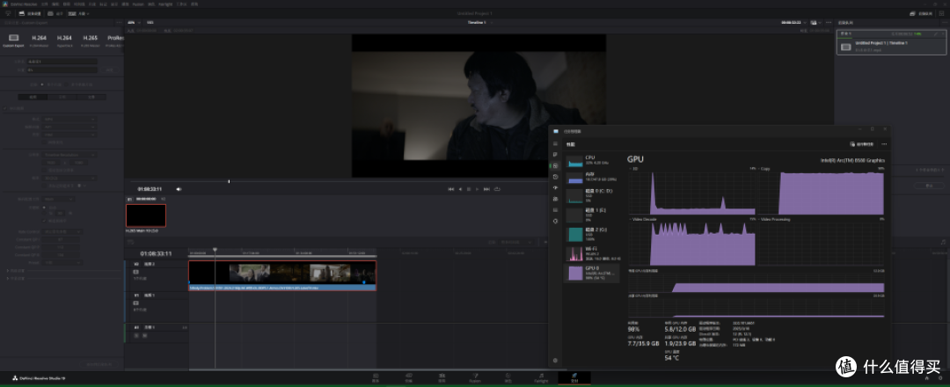Click the render filename input field
Viewport: 950px width, 387px height.
point(62,62)
